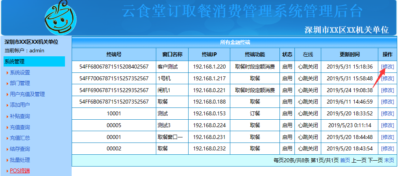Go to 批量处理 in the sidebar

pos(20,160)
